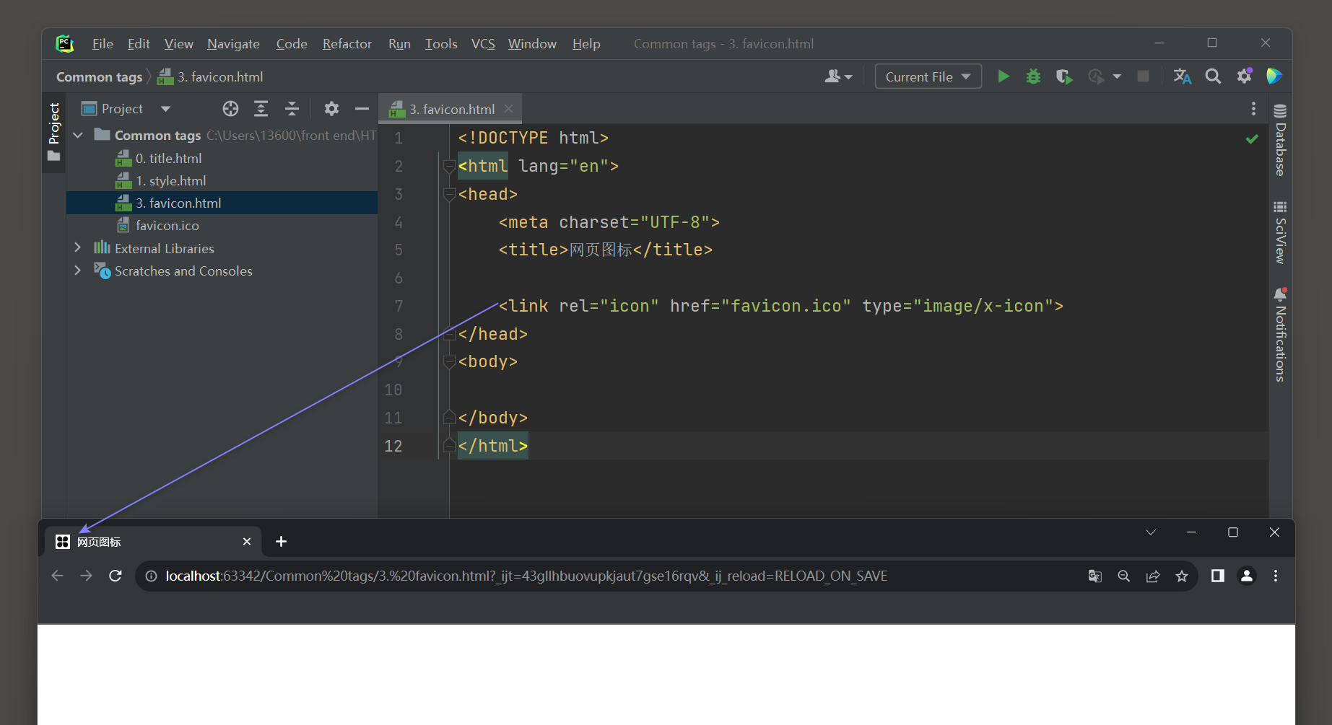Open the code-with-me user icon
1332x725 pixels.
coord(832,76)
